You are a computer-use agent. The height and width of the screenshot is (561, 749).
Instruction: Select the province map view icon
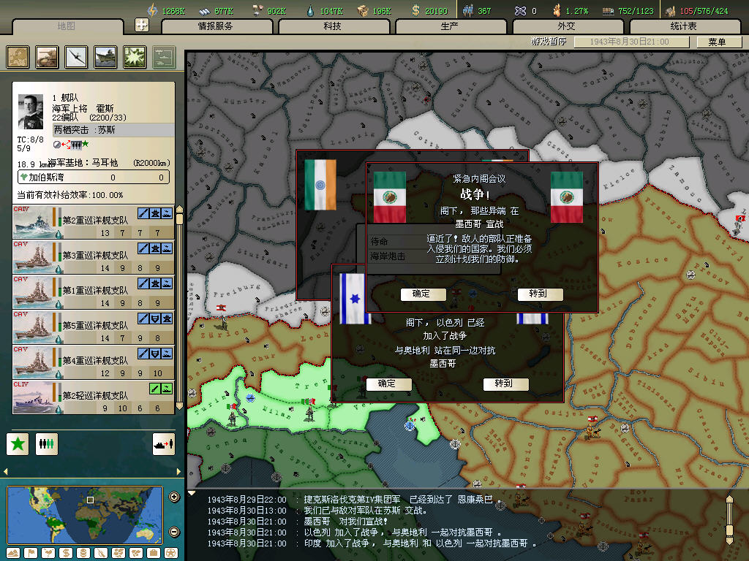click(x=18, y=57)
